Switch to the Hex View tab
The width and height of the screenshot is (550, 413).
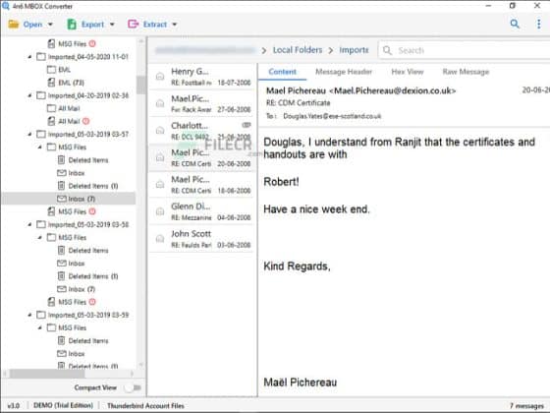click(x=408, y=72)
